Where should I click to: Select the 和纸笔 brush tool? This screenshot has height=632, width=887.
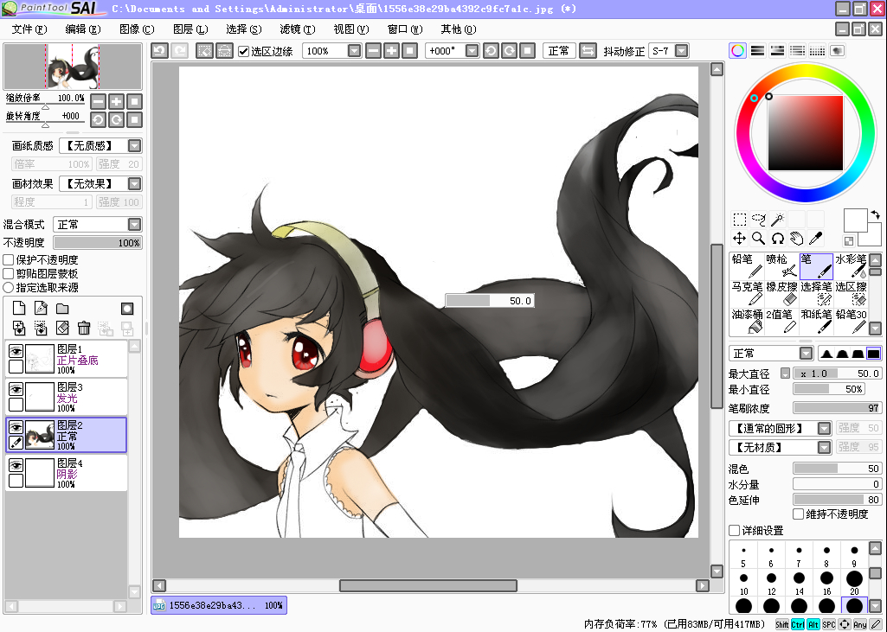click(816, 321)
